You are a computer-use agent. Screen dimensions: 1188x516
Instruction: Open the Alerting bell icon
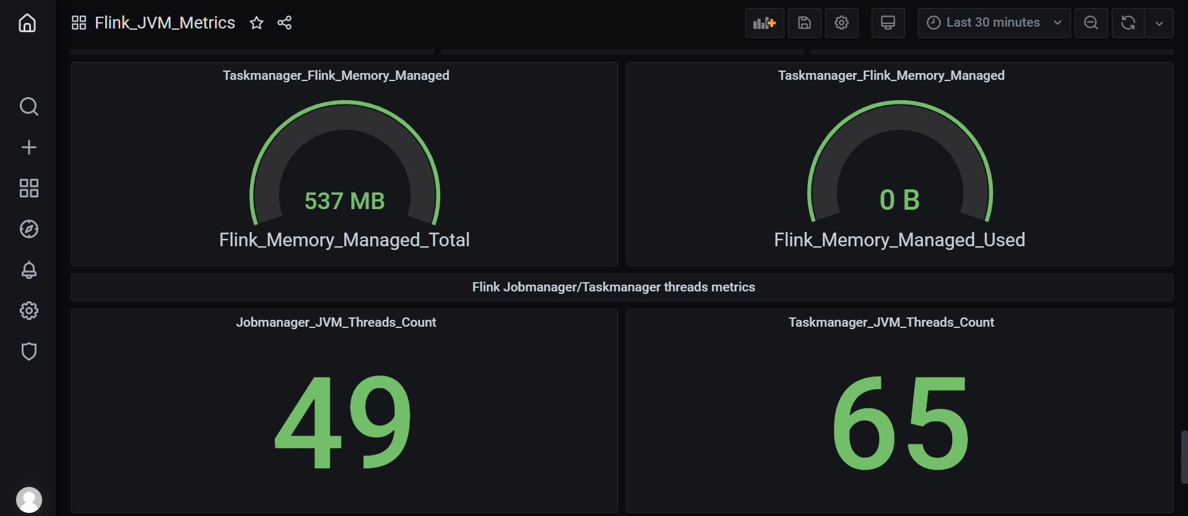click(x=28, y=270)
